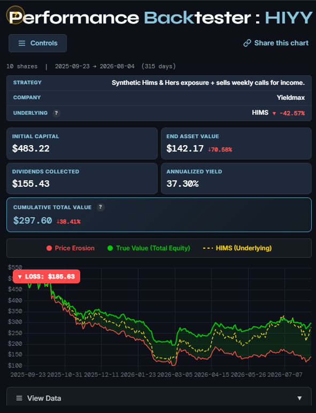This screenshot has width=316, height=413.
Task: Click the ↓70.58% end asset change
Action: click(x=220, y=149)
